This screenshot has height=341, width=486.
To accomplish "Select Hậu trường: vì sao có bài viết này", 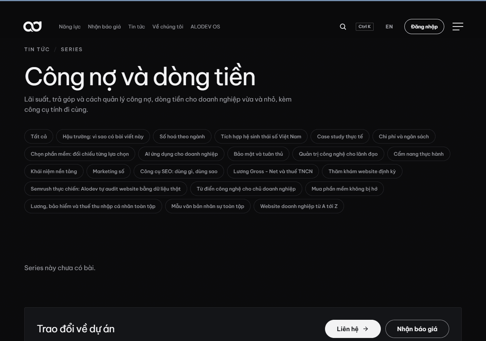I will coord(103,136).
